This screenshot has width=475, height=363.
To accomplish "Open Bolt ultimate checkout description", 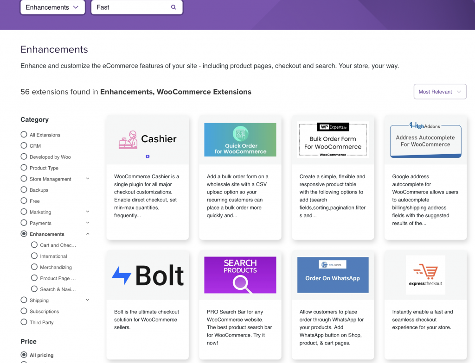I will point(147,319).
